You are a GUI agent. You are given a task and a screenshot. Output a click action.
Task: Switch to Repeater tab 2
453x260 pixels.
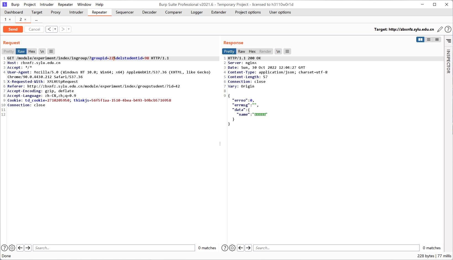[x=21, y=19]
